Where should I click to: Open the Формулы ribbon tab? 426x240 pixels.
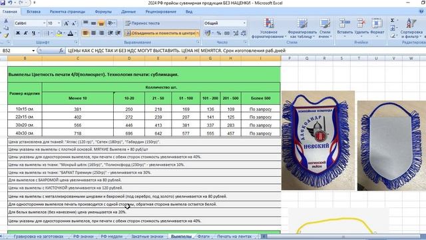click(103, 12)
